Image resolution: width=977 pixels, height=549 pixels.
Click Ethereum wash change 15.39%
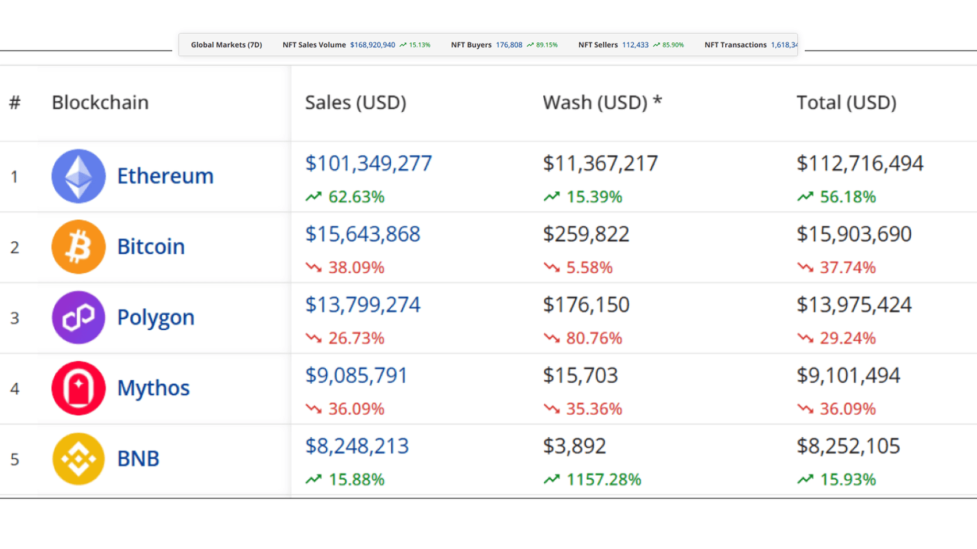click(x=594, y=197)
